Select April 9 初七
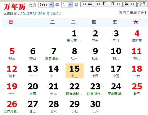148x115 pixels. click(95, 54)
